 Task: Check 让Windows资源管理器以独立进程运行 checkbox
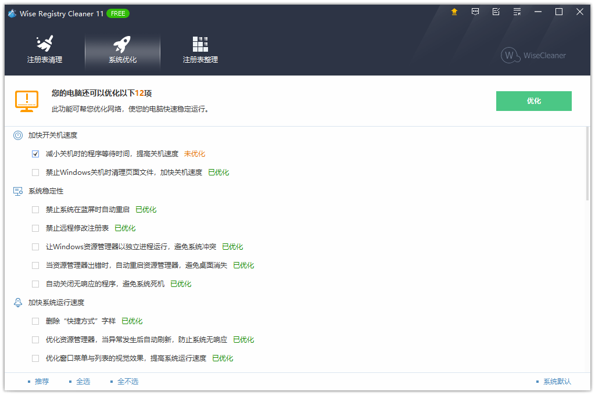(x=35, y=247)
